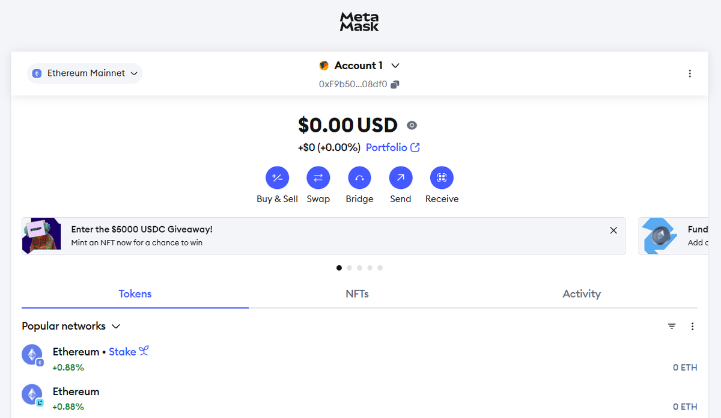Open the second Ethereum token row name
The image size is (721, 418).
click(x=76, y=392)
